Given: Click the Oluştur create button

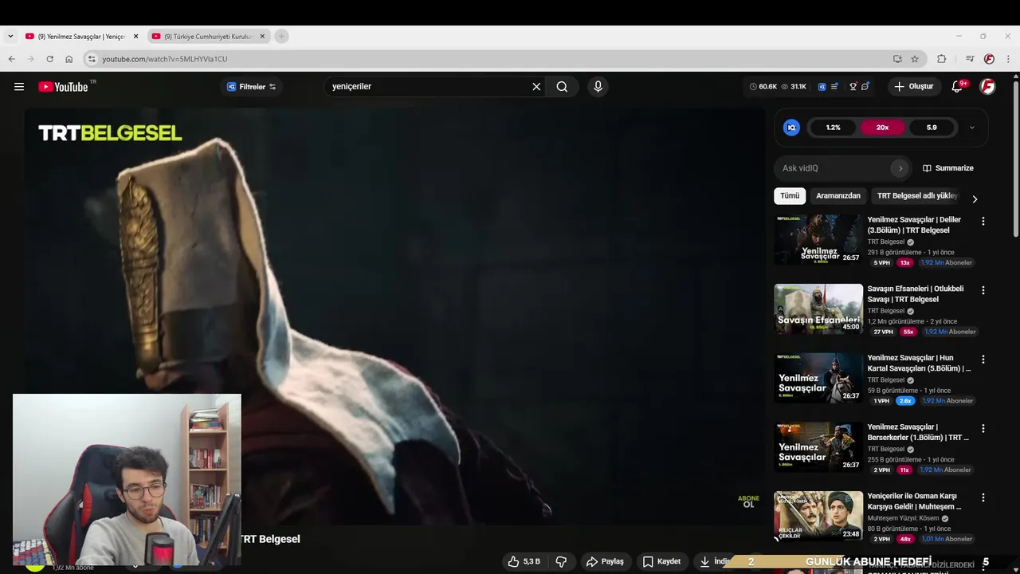Looking at the screenshot, I should tap(913, 87).
